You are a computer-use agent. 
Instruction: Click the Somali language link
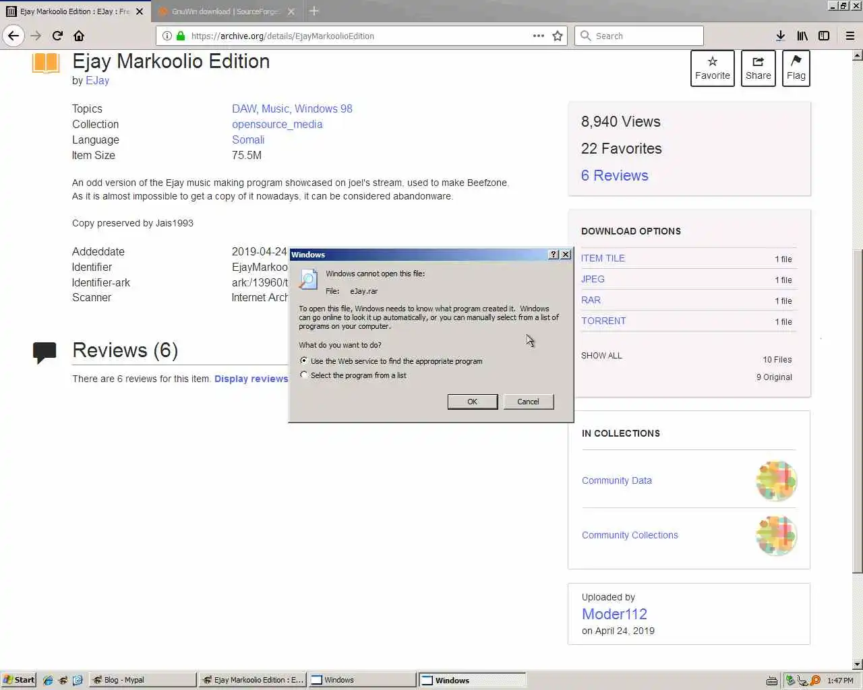click(248, 139)
